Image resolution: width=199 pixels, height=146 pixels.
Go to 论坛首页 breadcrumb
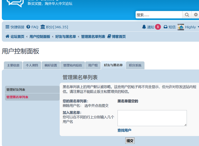tap(17, 37)
